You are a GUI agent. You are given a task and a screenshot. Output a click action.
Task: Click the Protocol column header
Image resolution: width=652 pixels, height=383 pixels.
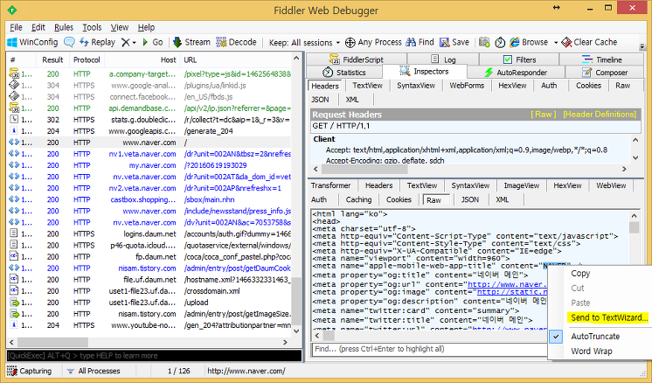click(x=87, y=59)
